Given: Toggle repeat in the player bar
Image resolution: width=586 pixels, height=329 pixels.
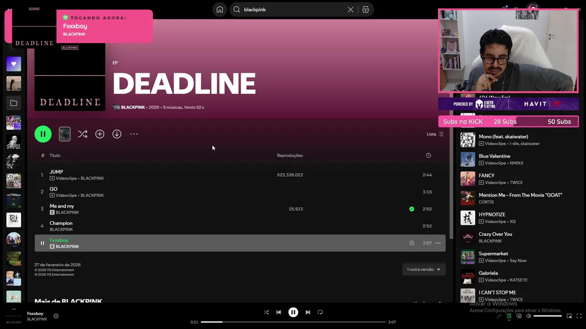Looking at the screenshot, I should tap(320, 312).
